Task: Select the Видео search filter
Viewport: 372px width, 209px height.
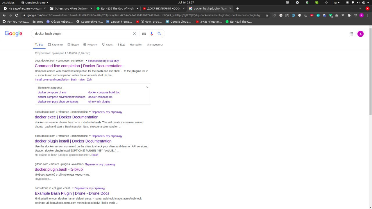Action: (73, 45)
